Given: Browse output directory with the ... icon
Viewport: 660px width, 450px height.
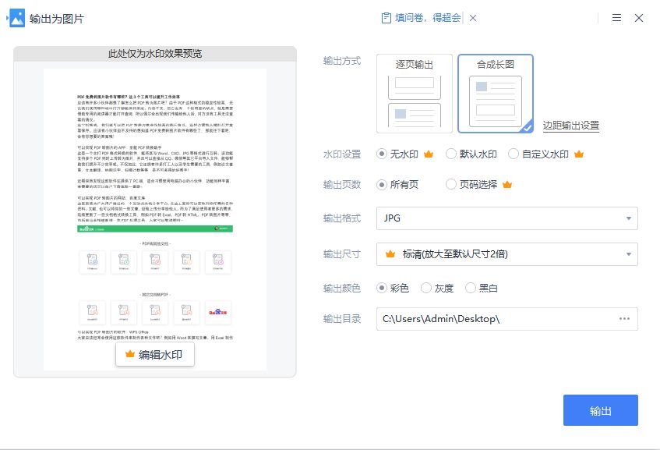Looking at the screenshot, I should click(623, 318).
